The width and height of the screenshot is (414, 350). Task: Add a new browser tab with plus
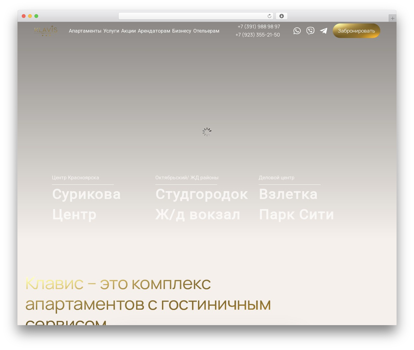[x=392, y=18]
